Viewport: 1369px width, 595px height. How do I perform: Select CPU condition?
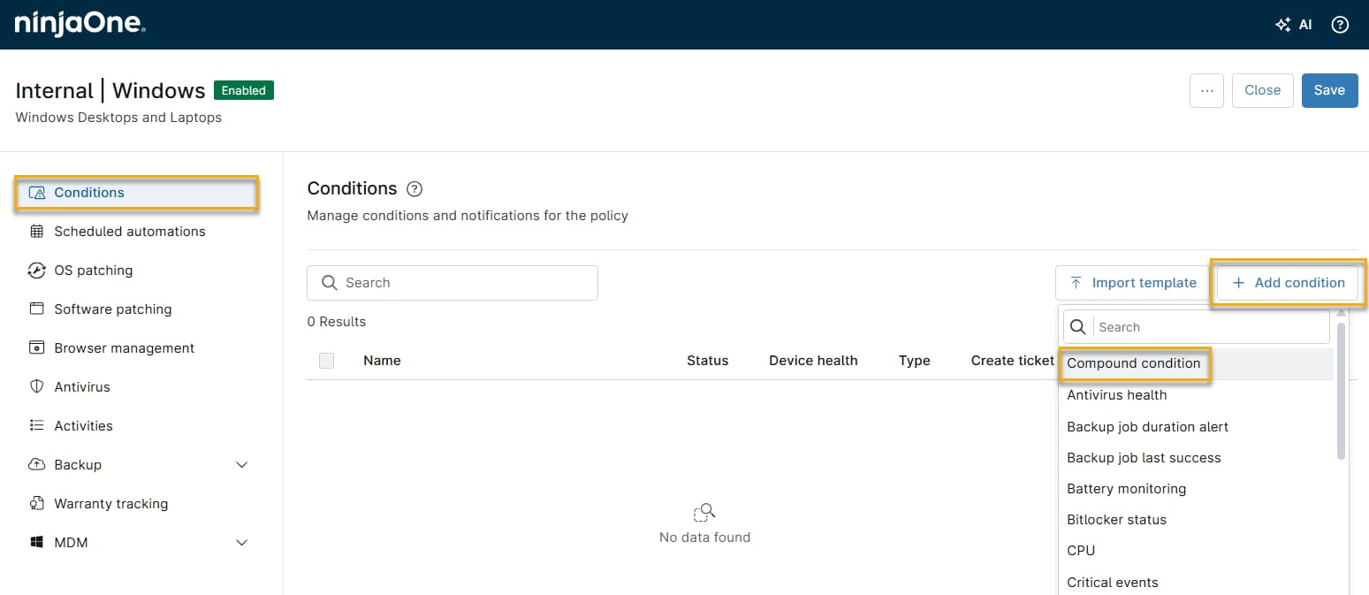click(x=1196, y=551)
